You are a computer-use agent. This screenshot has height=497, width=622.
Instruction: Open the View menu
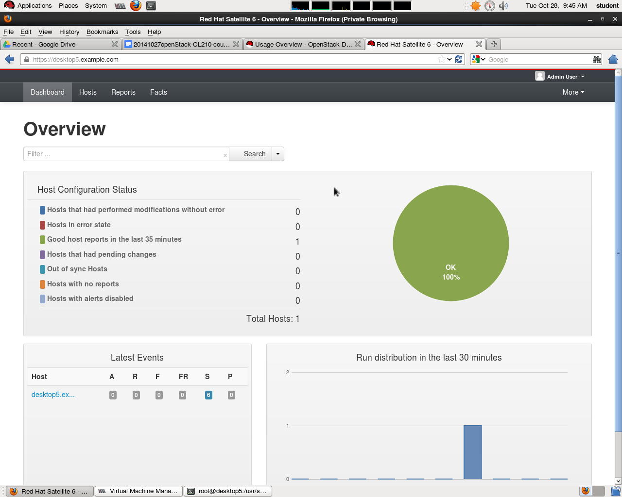tap(45, 32)
